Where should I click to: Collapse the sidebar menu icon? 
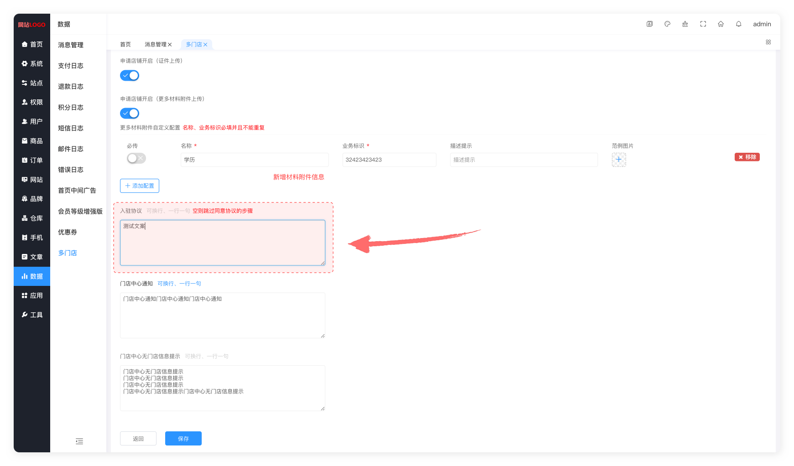pyautogui.click(x=79, y=441)
